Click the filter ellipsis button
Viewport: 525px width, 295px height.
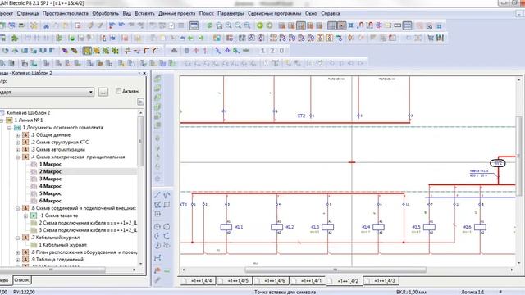(103, 92)
